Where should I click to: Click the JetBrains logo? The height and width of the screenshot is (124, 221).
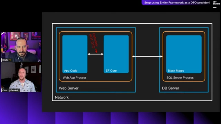pos(217,4)
